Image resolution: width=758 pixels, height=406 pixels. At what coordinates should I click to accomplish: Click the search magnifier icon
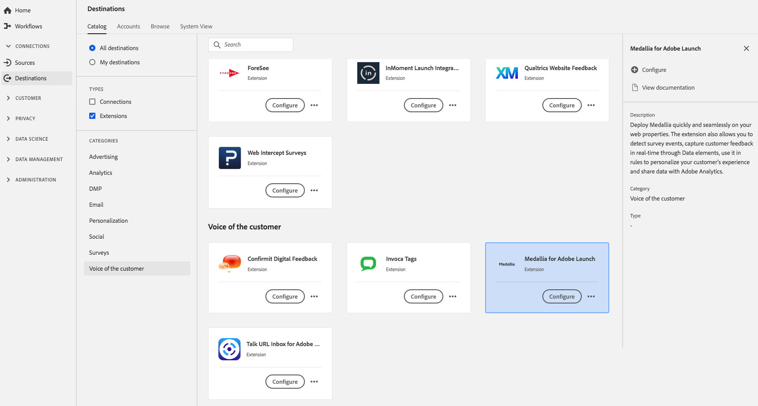pyautogui.click(x=217, y=45)
